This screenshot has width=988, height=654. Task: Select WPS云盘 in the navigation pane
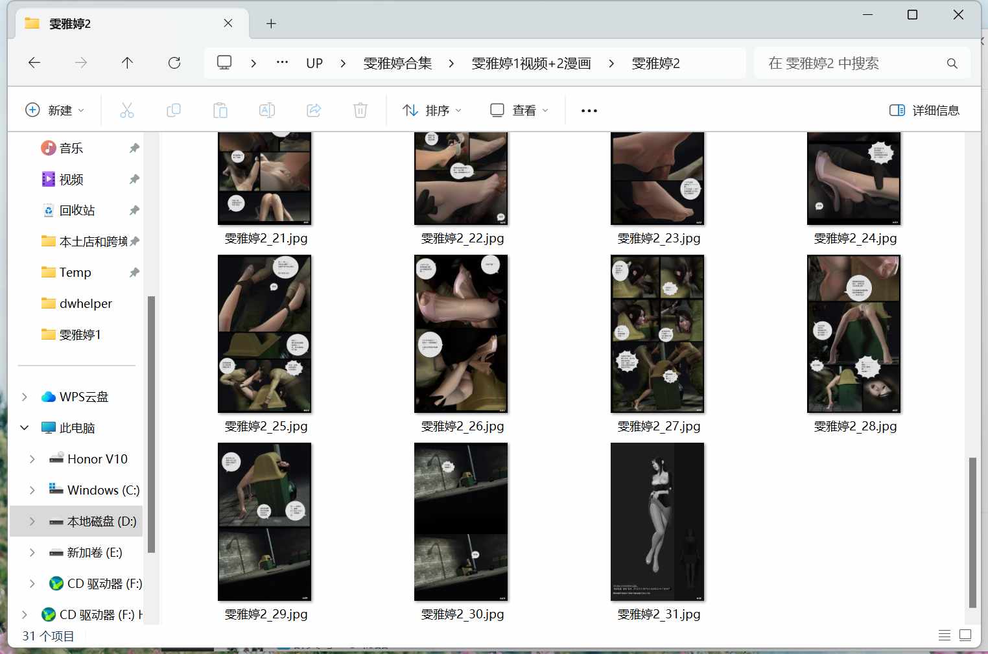point(84,397)
